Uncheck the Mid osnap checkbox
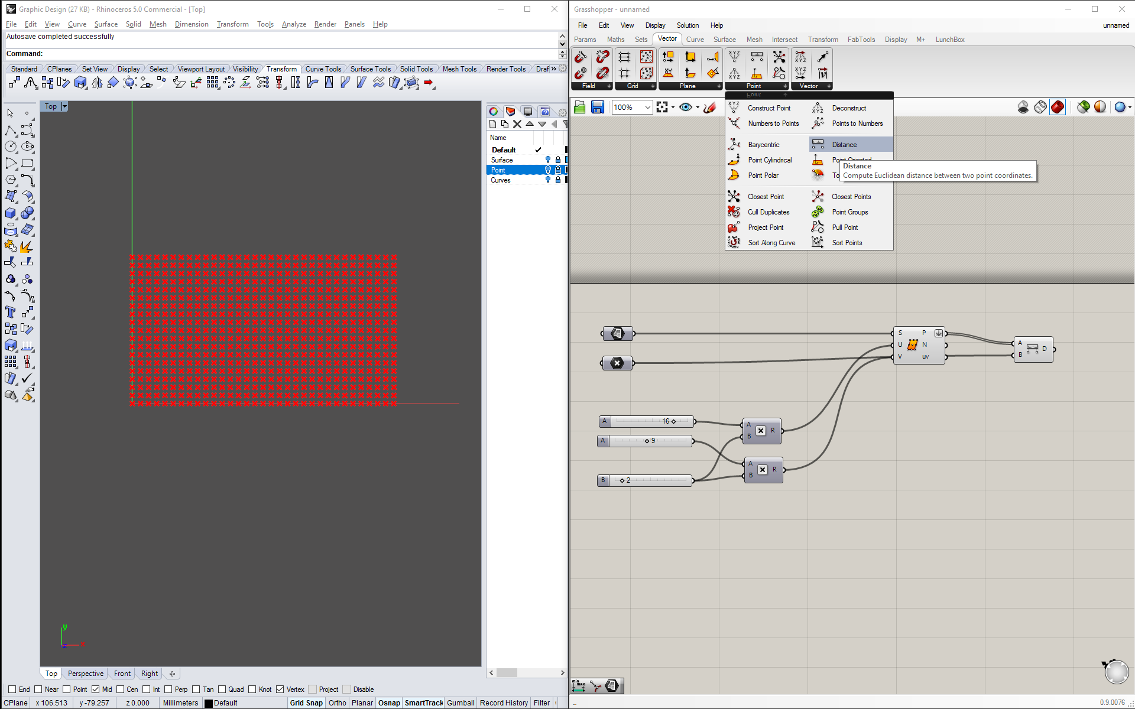This screenshot has height=709, width=1135. point(95,689)
